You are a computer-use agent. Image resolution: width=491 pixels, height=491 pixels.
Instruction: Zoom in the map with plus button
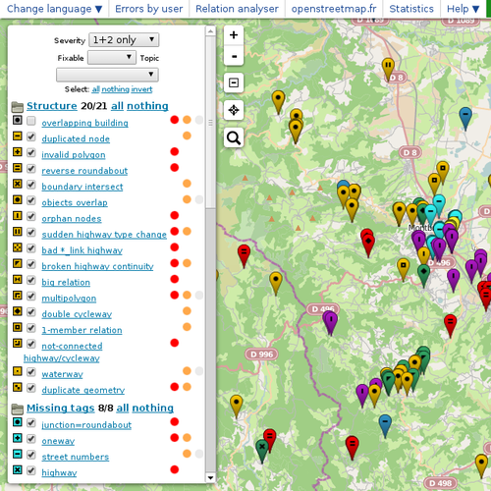tap(234, 35)
